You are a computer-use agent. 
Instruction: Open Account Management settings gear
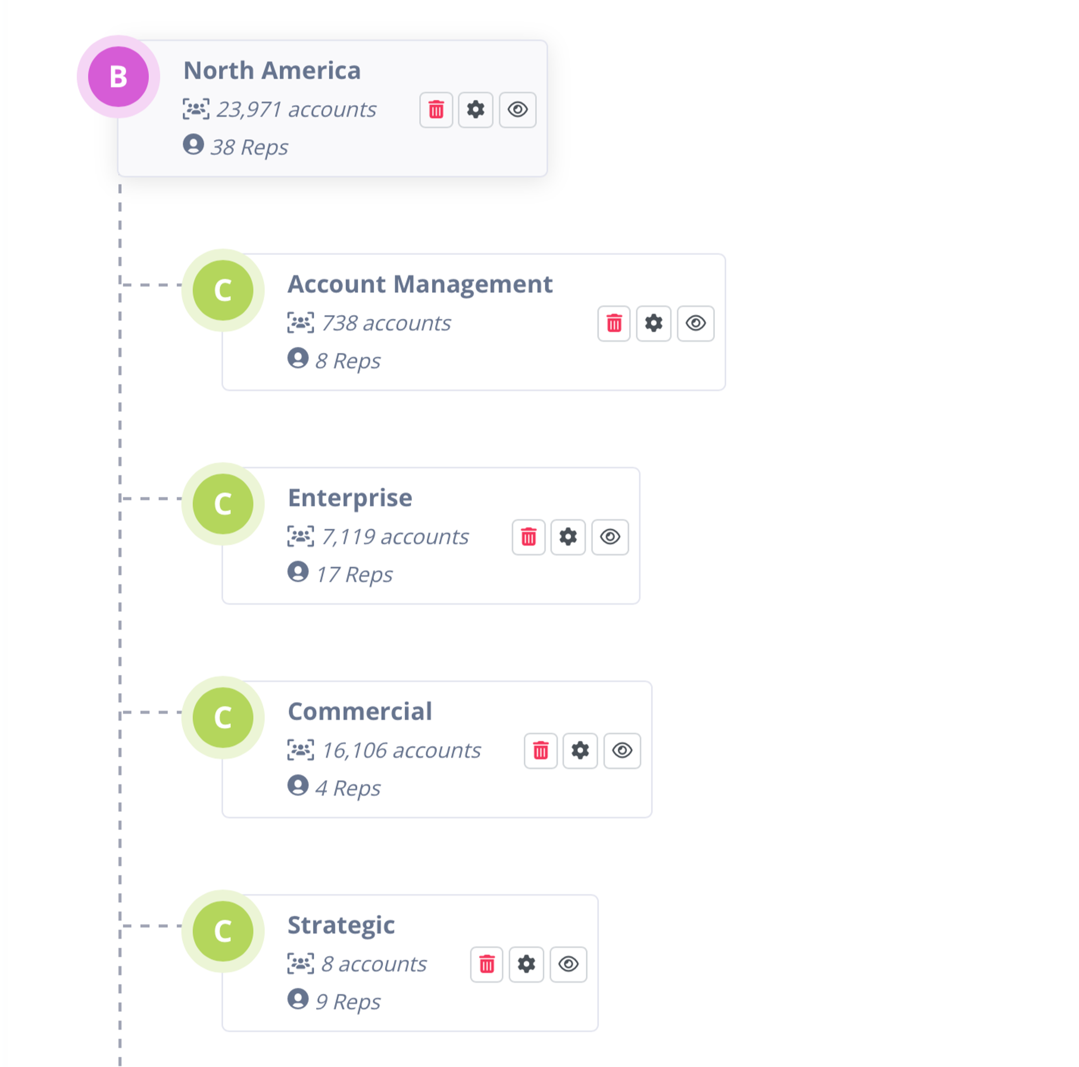tap(653, 323)
